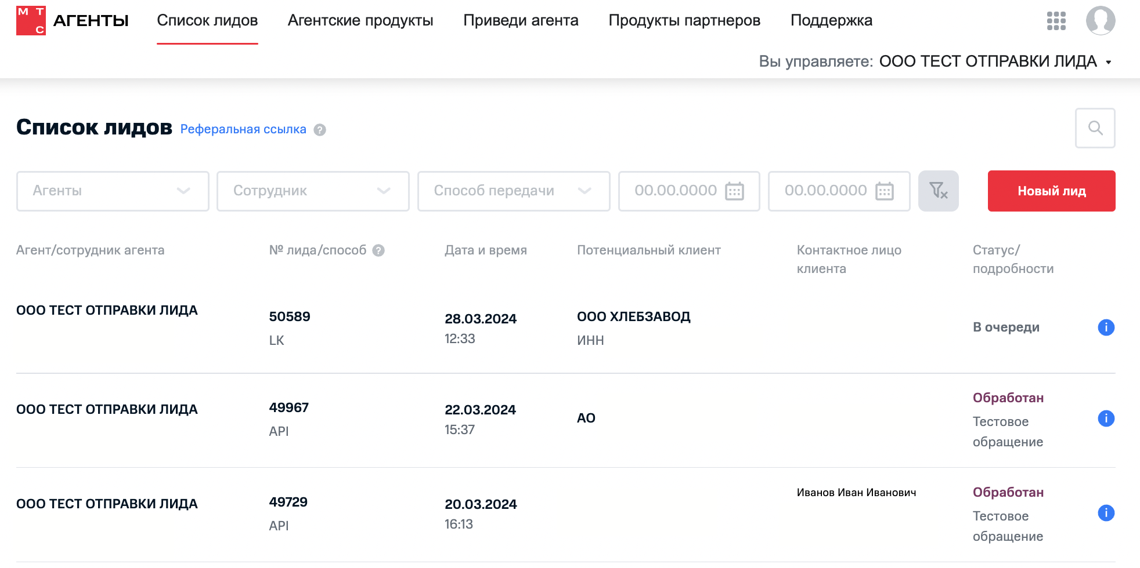Show info for lead 50589

(1106, 327)
